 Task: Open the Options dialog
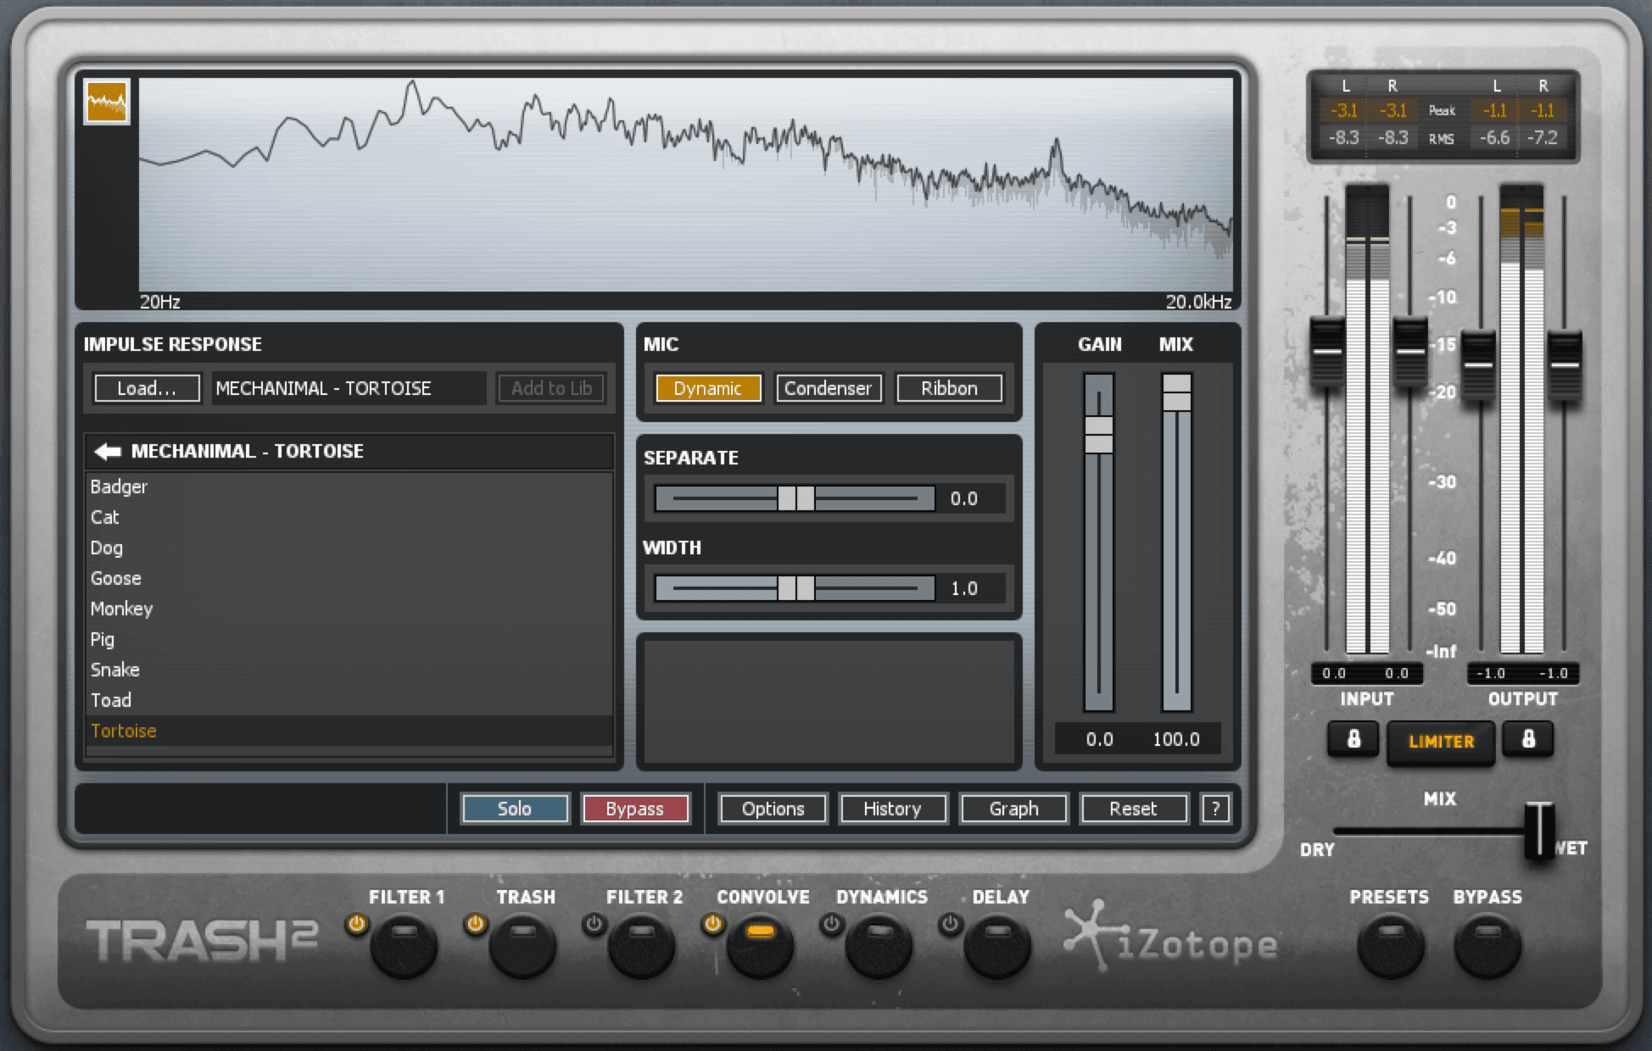point(773,809)
